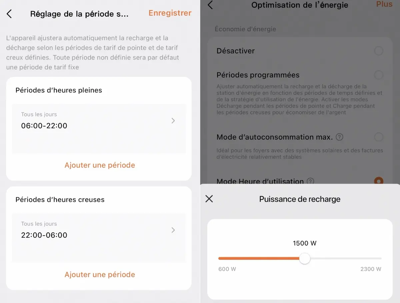Add a period under heures creuses
This screenshot has height=303, width=400.
tap(100, 274)
